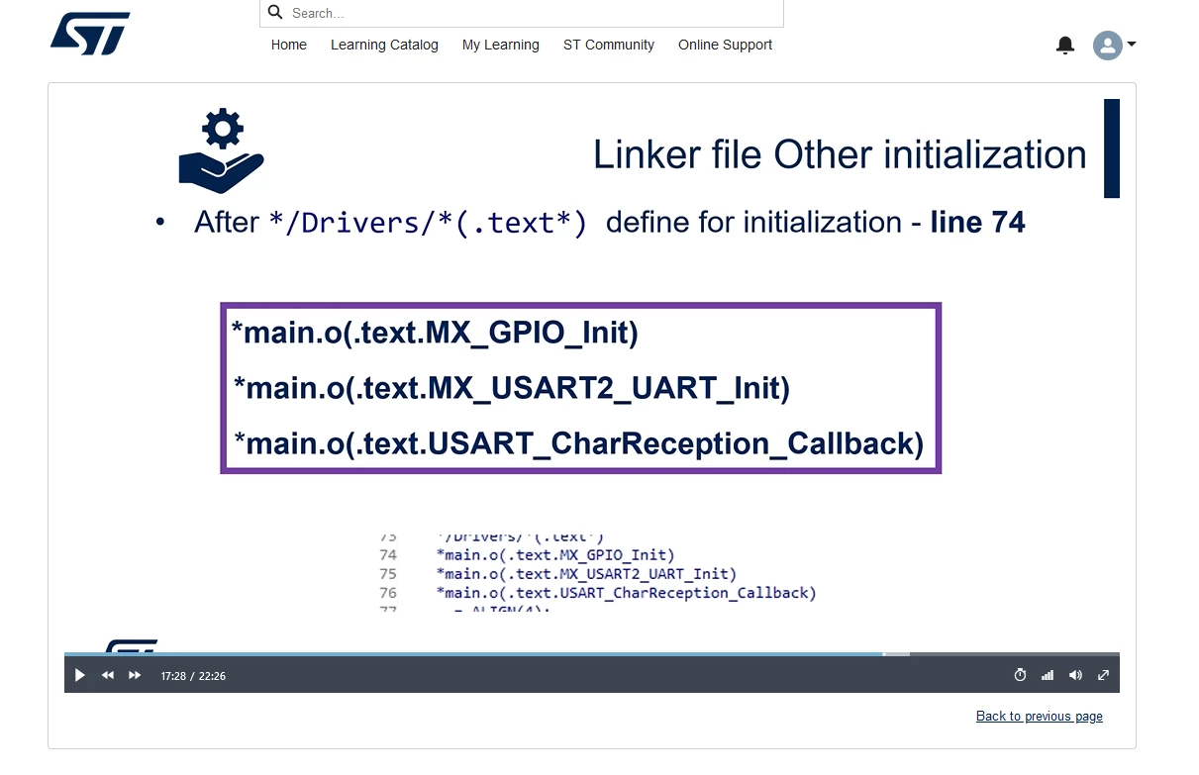Open the playback speed timer icon
Screen dimensions: 1199x775
(1021, 675)
